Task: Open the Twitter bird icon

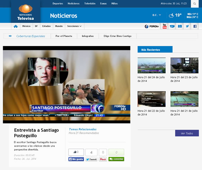Action: point(187,26)
